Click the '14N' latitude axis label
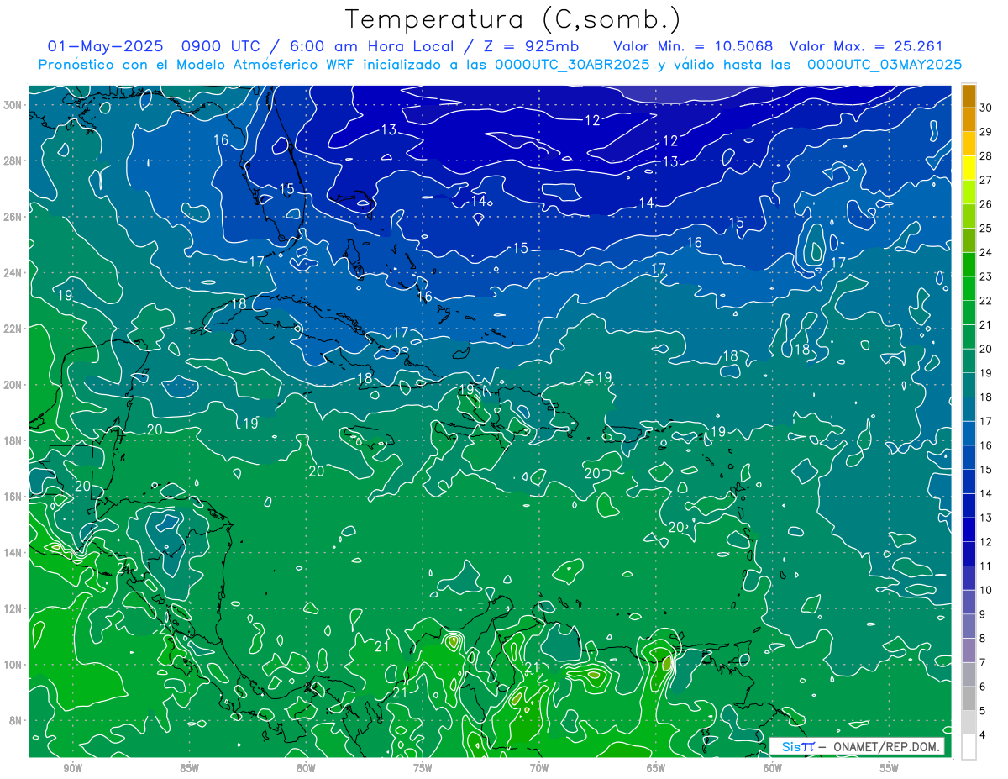This screenshot has height=779, width=1008. click(x=13, y=552)
